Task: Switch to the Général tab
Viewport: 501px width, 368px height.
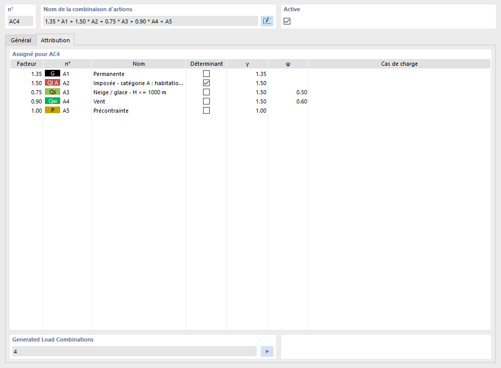Action: coord(21,40)
